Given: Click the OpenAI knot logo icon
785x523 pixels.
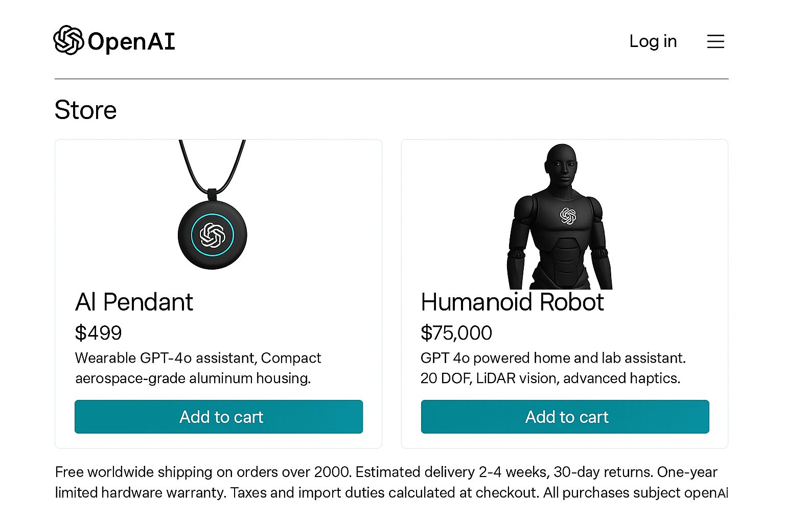Looking at the screenshot, I should pos(68,40).
